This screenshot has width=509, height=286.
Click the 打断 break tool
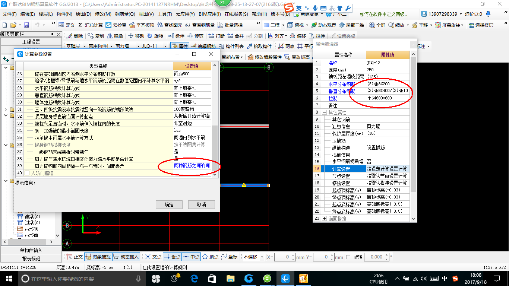[x=217, y=36]
